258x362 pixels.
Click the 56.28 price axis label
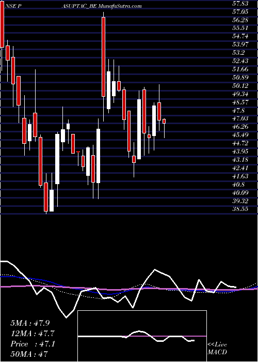point(241,20)
